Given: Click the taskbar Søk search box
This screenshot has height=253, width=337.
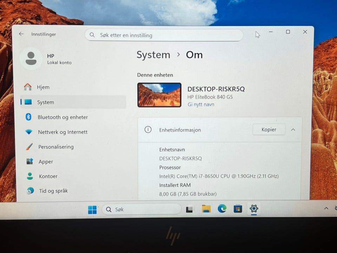Looking at the screenshot, I should coord(141,209).
